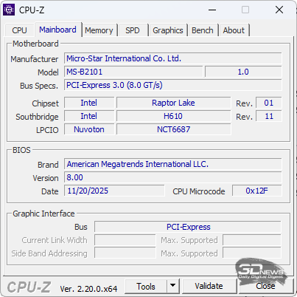Click the Southbridge vendor Intel field
The image size is (297, 297).
point(89,116)
